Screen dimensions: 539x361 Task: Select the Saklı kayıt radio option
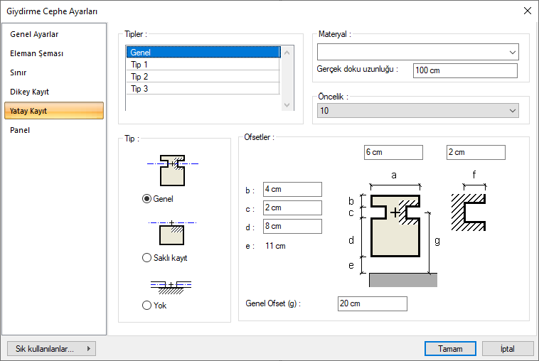pos(147,258)
